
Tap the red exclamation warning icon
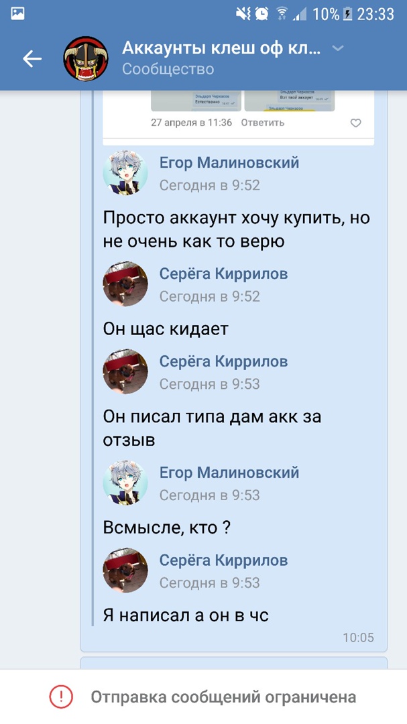[x=61, y=697]
